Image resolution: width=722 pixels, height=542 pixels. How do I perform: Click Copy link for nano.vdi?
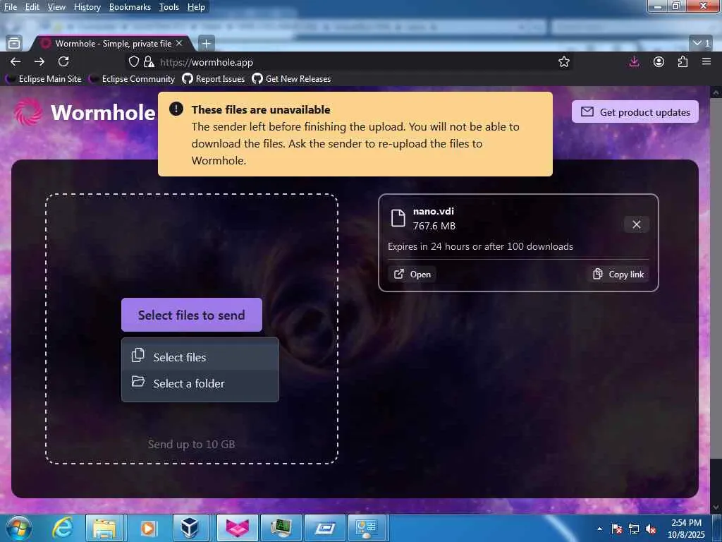coord(618,275)
